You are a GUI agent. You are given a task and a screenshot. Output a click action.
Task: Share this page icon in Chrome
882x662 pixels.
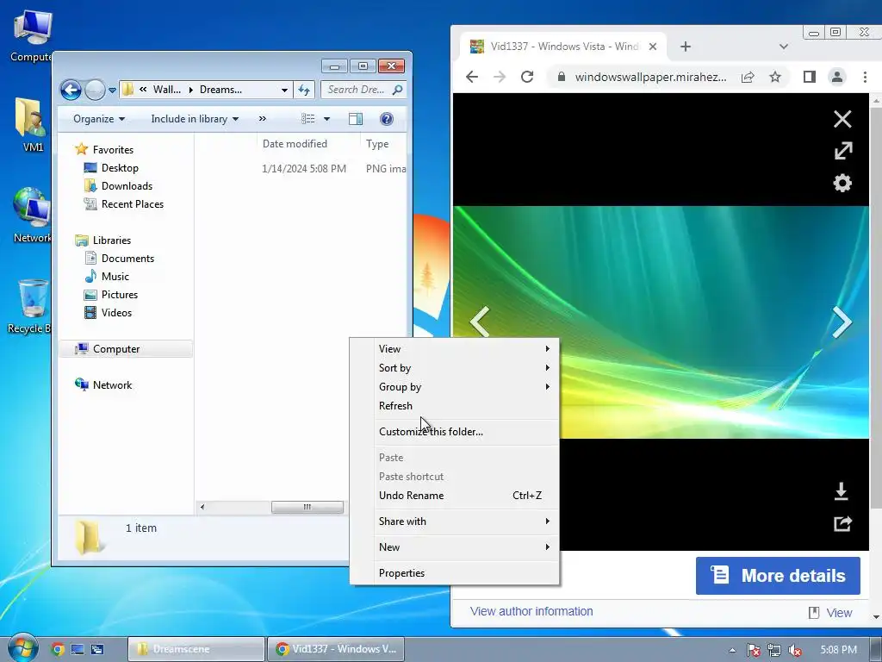[748, 77]
